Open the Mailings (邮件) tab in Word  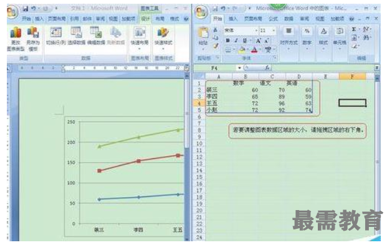coord(87,19)
